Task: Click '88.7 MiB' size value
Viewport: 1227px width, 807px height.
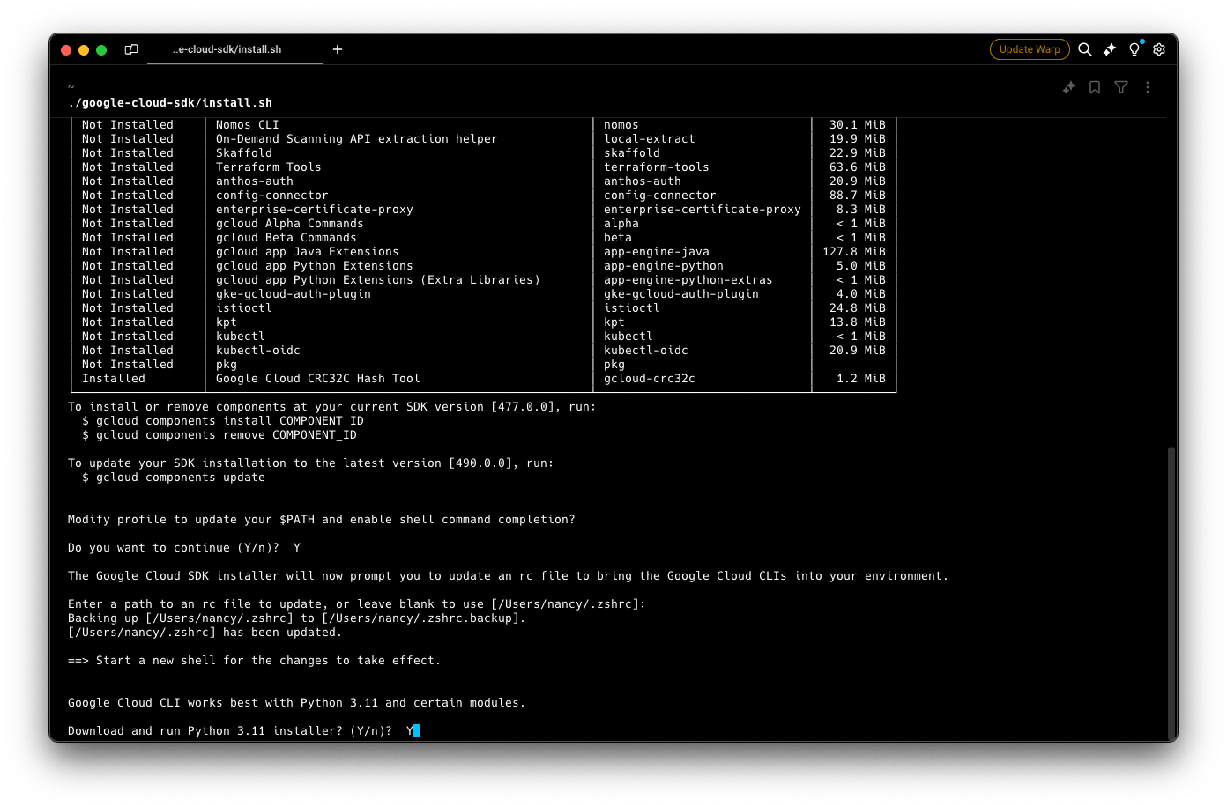Action: [x=858, y=196]
